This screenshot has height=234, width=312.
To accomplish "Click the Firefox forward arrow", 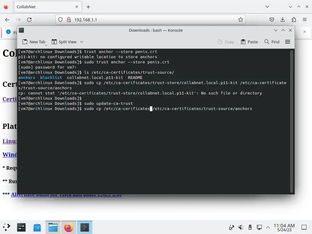I will tap(18, 20).
